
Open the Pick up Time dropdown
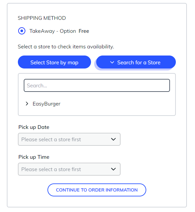(65, 169)
